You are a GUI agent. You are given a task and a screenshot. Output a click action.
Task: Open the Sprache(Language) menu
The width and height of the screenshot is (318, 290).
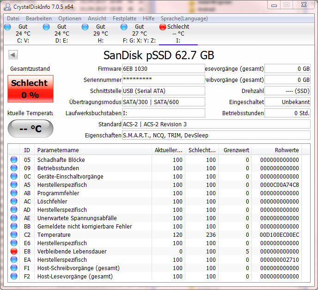184,19
